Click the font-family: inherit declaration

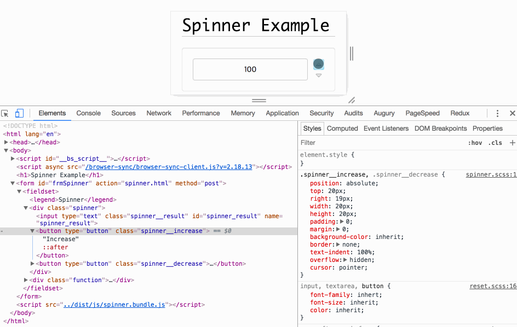(x=346, y=295)
